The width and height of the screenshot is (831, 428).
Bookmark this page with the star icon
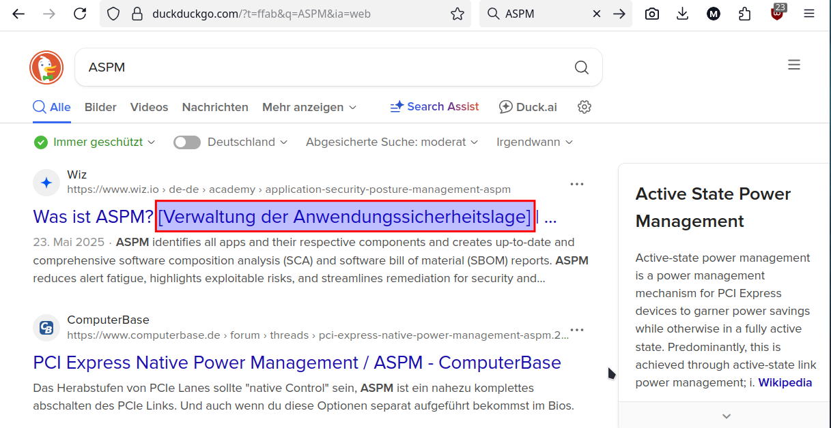pos(457,14)
